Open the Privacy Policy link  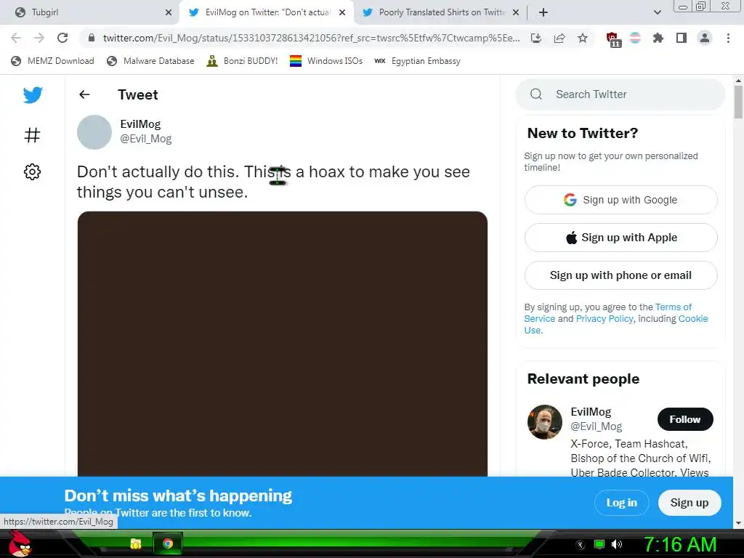[604, 318]
